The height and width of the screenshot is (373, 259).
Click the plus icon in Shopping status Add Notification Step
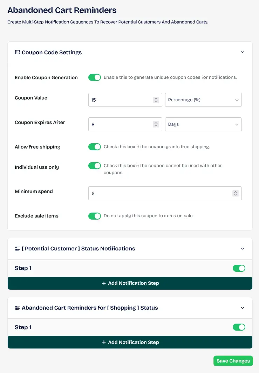coord(104,342)
